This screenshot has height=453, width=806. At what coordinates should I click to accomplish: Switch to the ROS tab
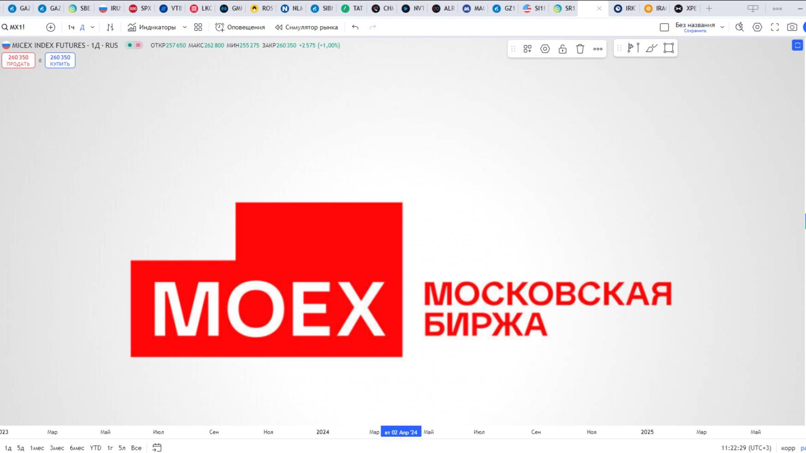tap(262, 8)
